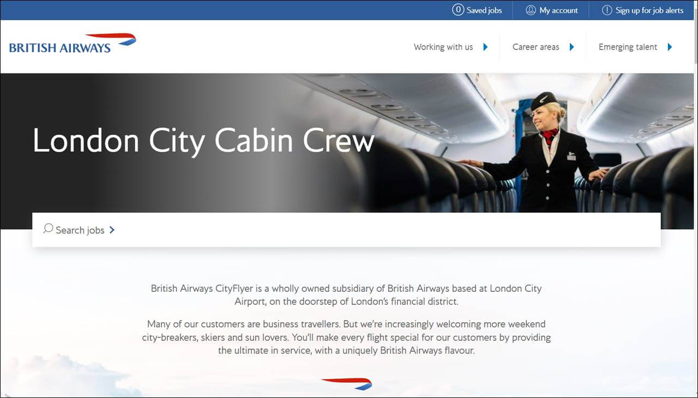This screenshot has width=698, height=398.
Task: Open the Career areas menu
Action: (536, 47)
